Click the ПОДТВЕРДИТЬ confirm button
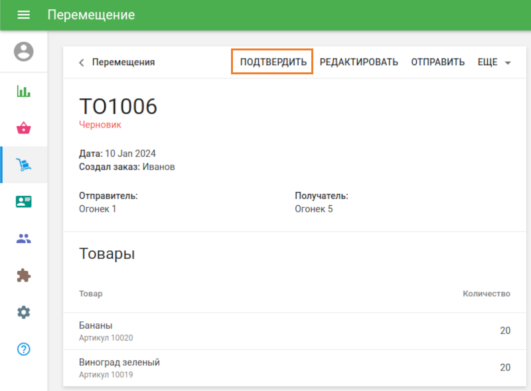 (271, 61)
